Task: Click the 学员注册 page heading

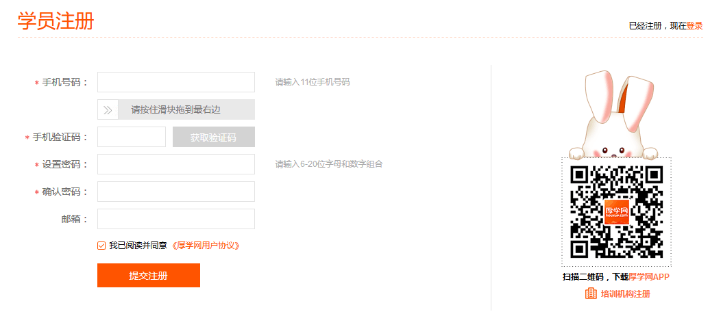Action: coord(56,21)
